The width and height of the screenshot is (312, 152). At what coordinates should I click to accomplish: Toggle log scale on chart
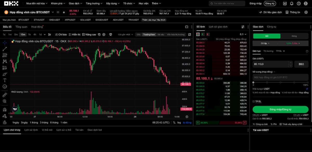pyautogui.click(x=179, y=122)
